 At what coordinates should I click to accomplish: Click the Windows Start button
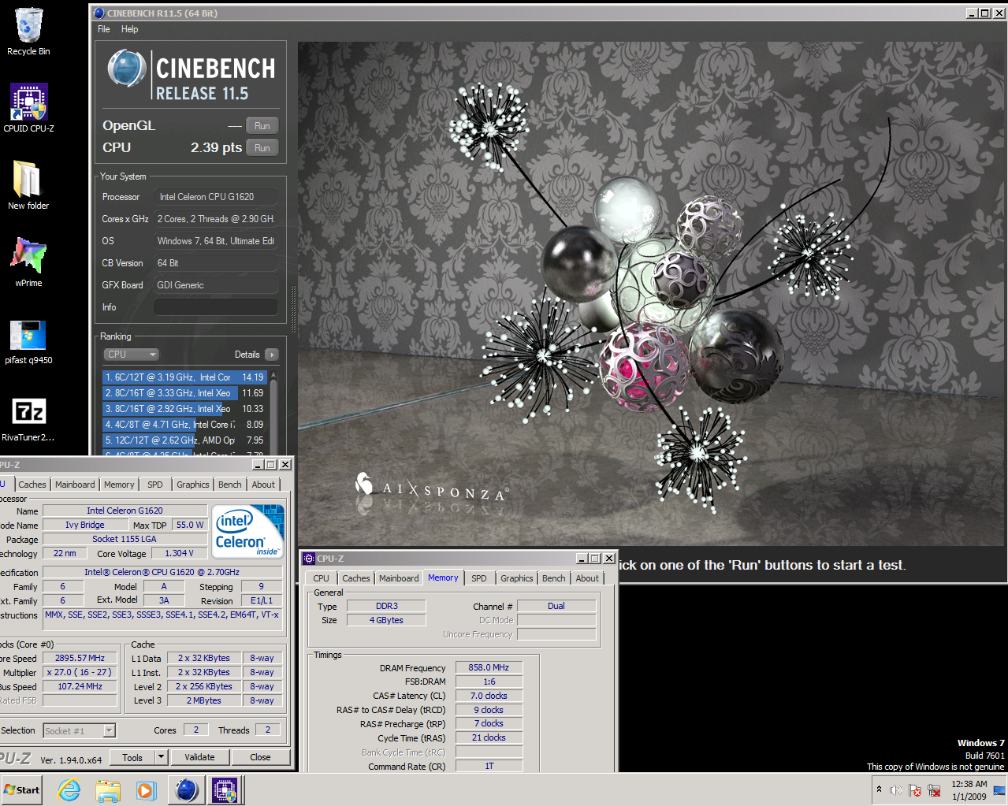click(x=21, y=790)
